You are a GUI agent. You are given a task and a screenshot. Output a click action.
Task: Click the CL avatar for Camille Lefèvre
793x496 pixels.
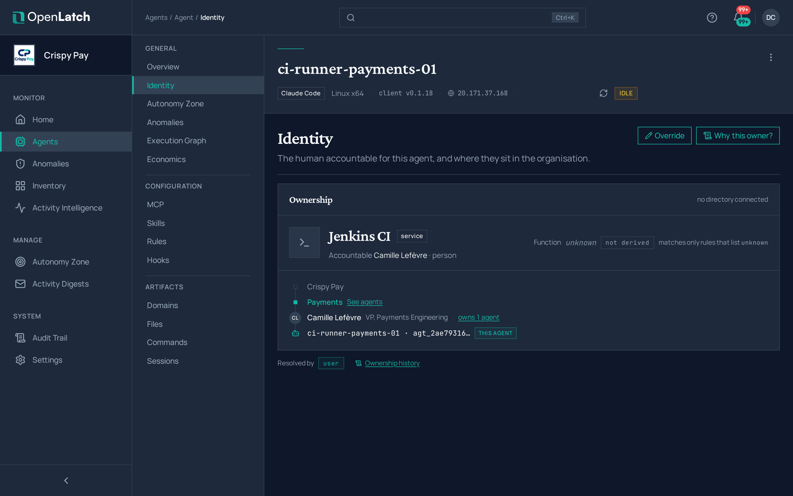[295, 317]
